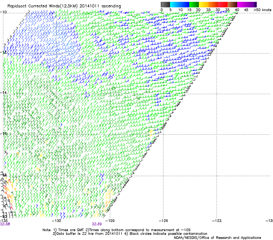Click the red 30-35 knots legend swatch
273x240 pixels.
coord(223,4)
